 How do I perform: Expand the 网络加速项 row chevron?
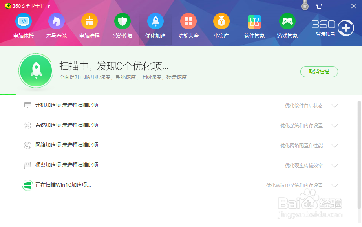point(335,146)
